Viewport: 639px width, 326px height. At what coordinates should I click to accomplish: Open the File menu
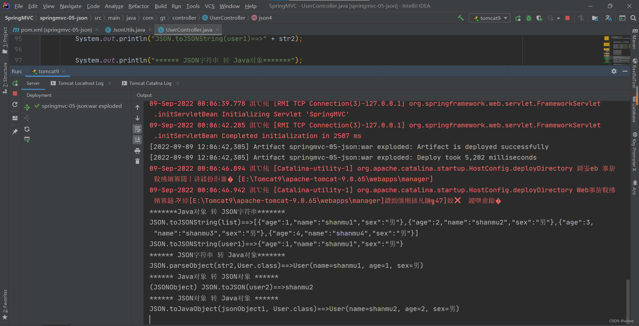[19, 6]
